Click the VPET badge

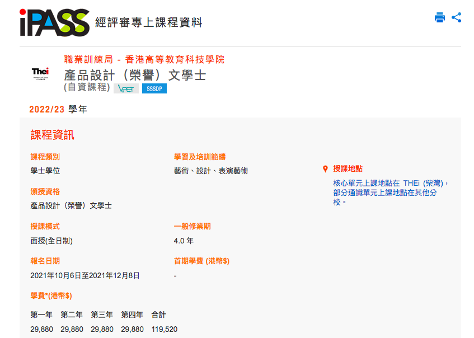point(126,88)
